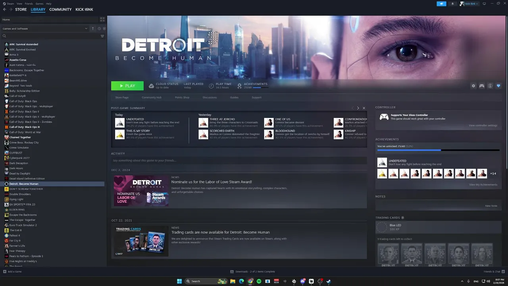Open the Steam announcements megaphone button
Screen dimensions: 508x286
[441, 4]
